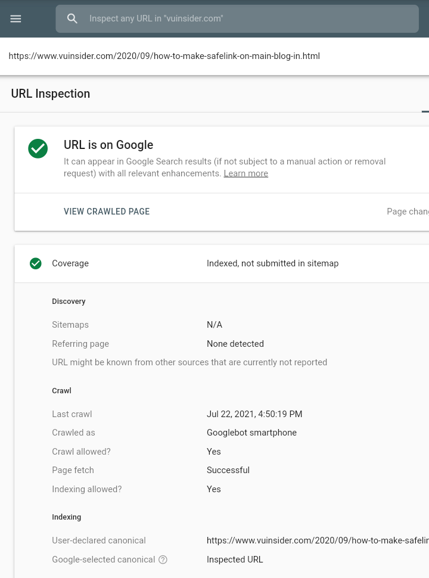Select the inspected URL text at top
Image resolution: width=429 pixels, height=578 pixels.
pyautogui.click(x=164, y=56)
